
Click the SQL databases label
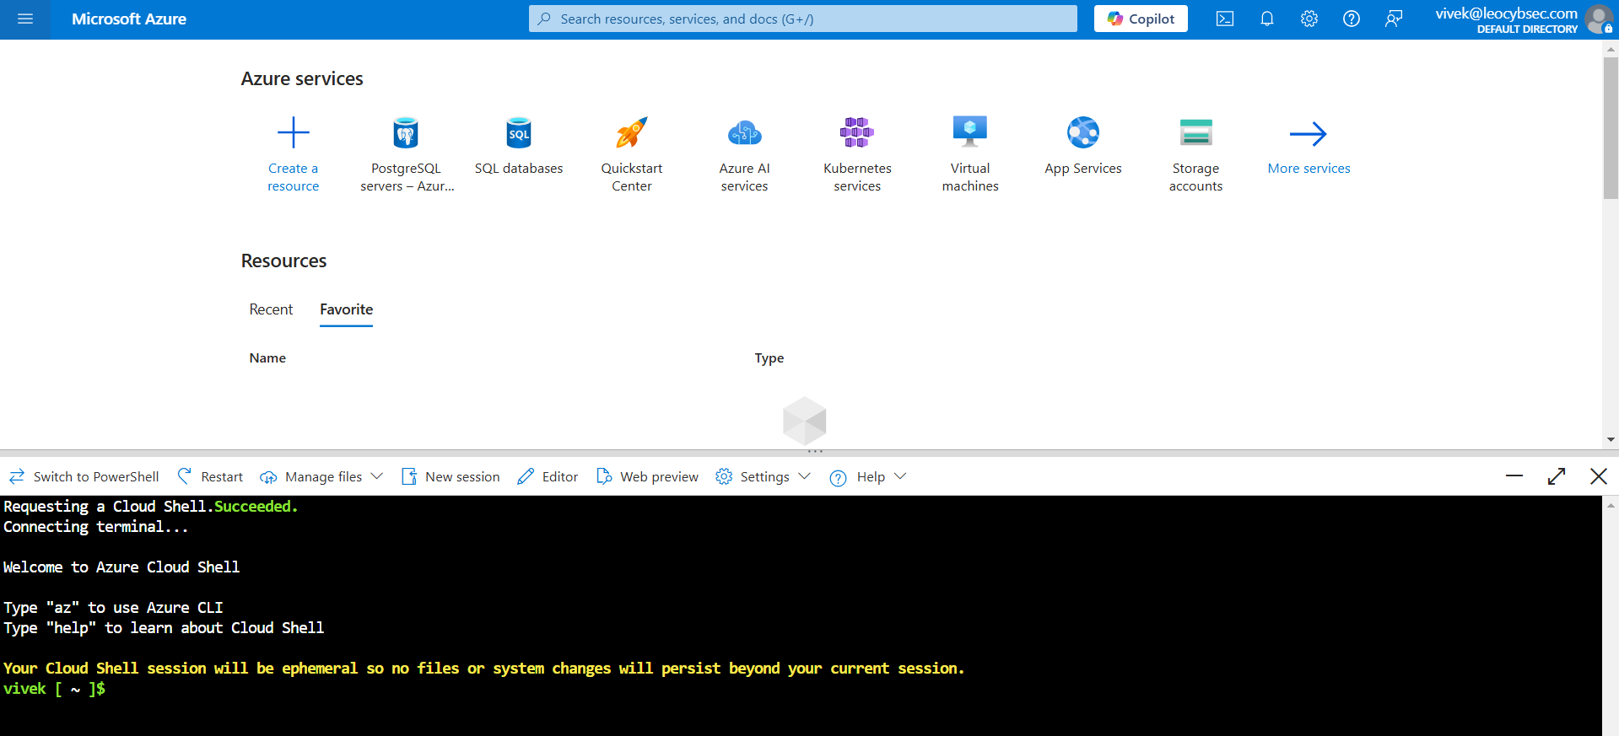click(x=519, y=169)
